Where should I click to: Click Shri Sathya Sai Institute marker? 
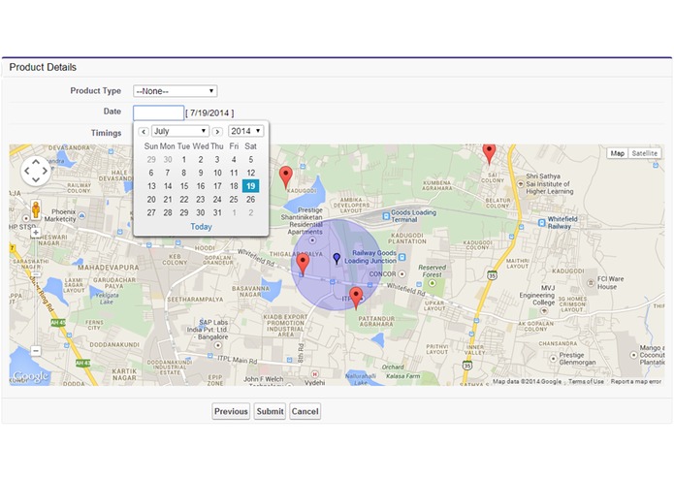pyautogui.click(x=521, y=184)
